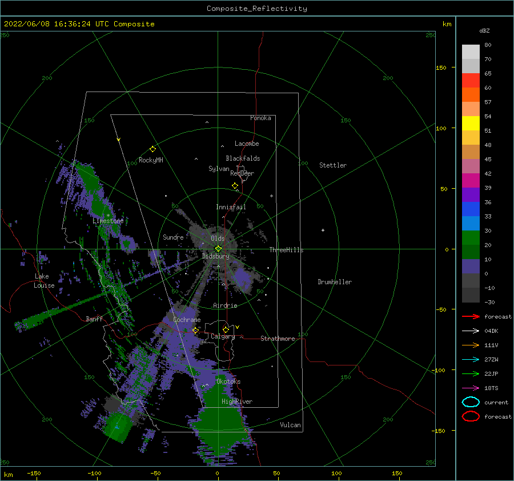Click the Olds town label

click(218, 238)
